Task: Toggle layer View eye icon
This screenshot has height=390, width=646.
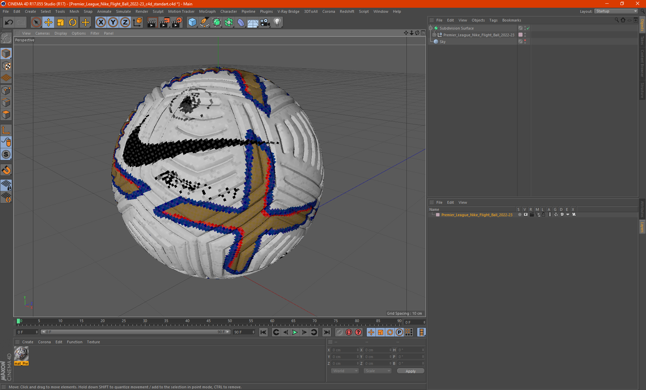Action: 526,214
